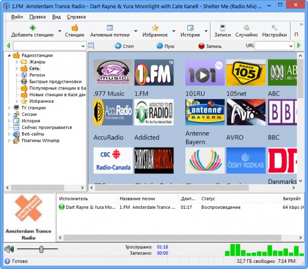Open the Antenne Bayern thumbnail
Screen dimensions: 308x269
coord(205,112)
